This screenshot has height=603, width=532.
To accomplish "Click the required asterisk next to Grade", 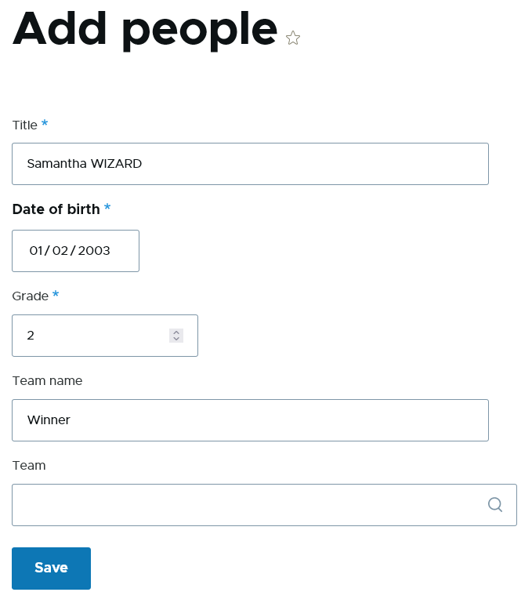I will [x=56, y=295].
